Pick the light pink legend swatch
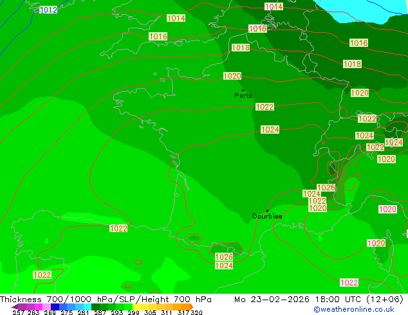The image size is (408, 315). 46,307
